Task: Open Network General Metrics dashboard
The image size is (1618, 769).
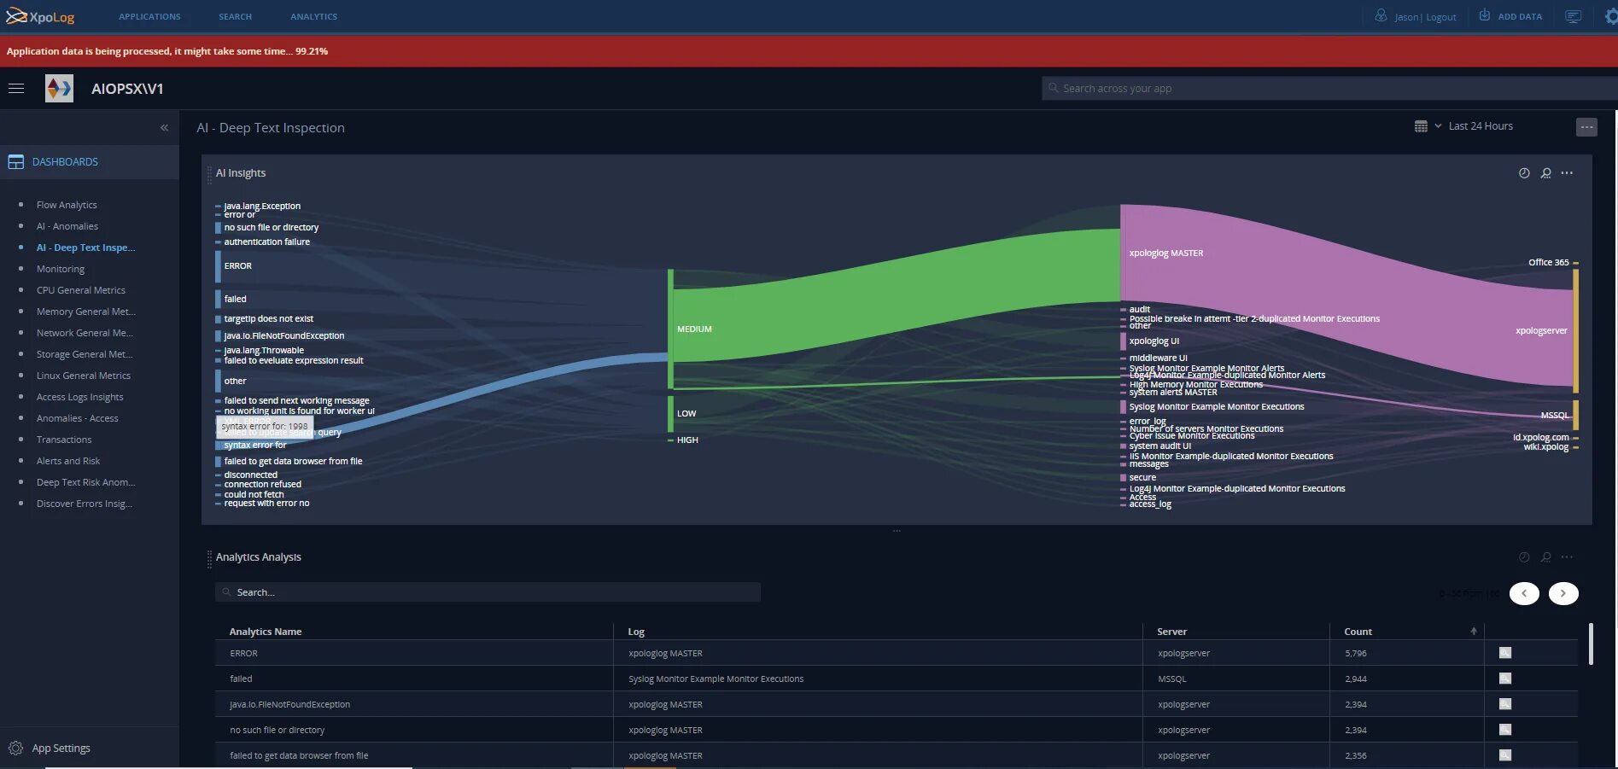Action: (85, 333)
